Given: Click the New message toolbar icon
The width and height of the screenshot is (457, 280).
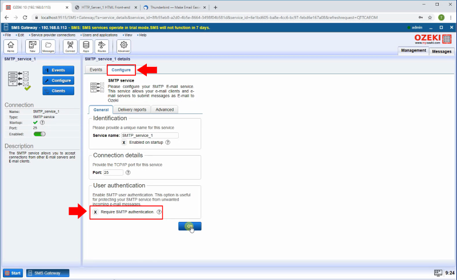Looking at the screenshot, I should click(x=33, y=46).
